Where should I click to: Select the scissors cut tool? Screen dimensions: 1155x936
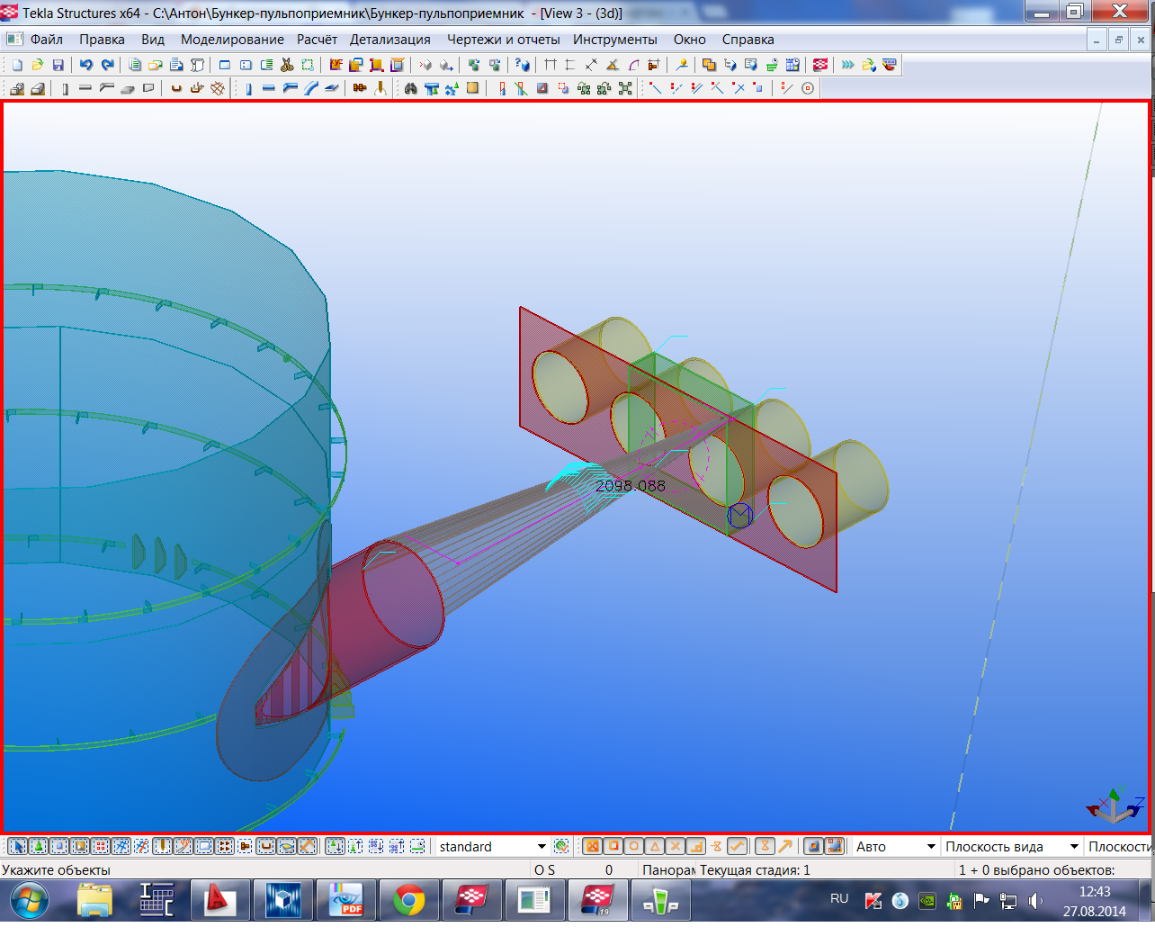tap(287, 65)
